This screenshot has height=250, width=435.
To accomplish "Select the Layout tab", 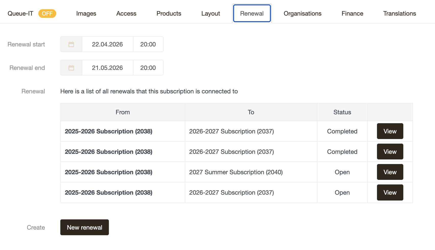I will coord(211,14).
